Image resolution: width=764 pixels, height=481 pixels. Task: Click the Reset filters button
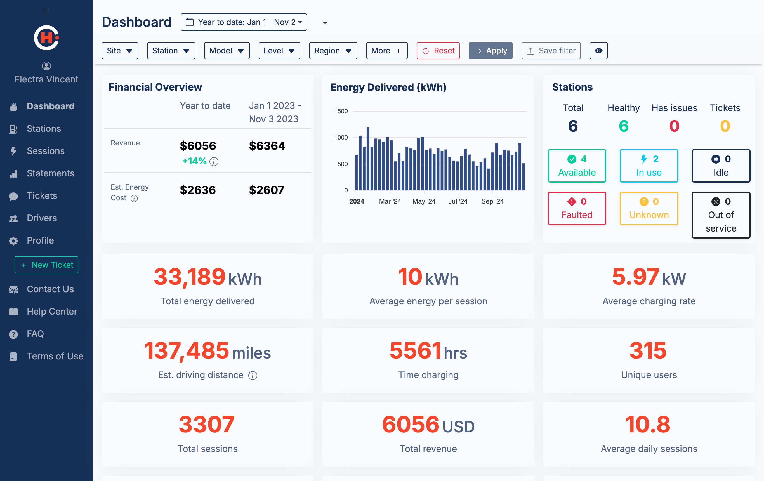(x=438, y=51)
